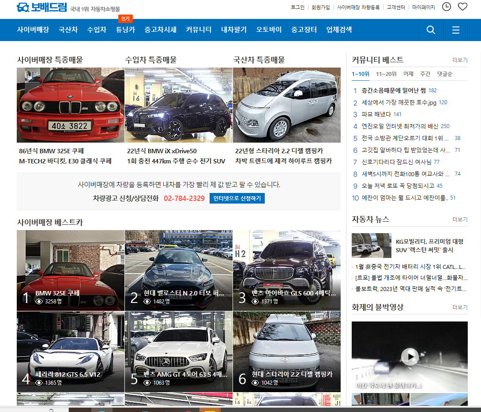Open news 불법 개조에 타이어 너덜너덜

tap(411, 278)
